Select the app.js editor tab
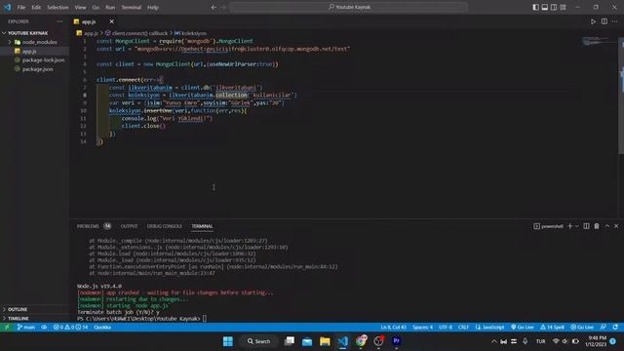This screenshot has height=351, width=624. point(89,21)
